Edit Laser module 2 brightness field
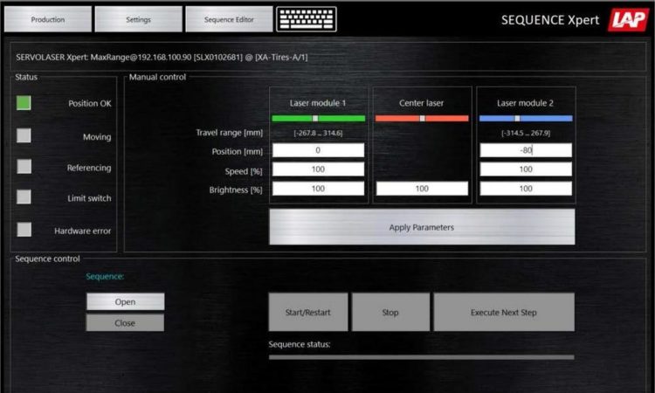655x393 pixels. coord(526,189)
